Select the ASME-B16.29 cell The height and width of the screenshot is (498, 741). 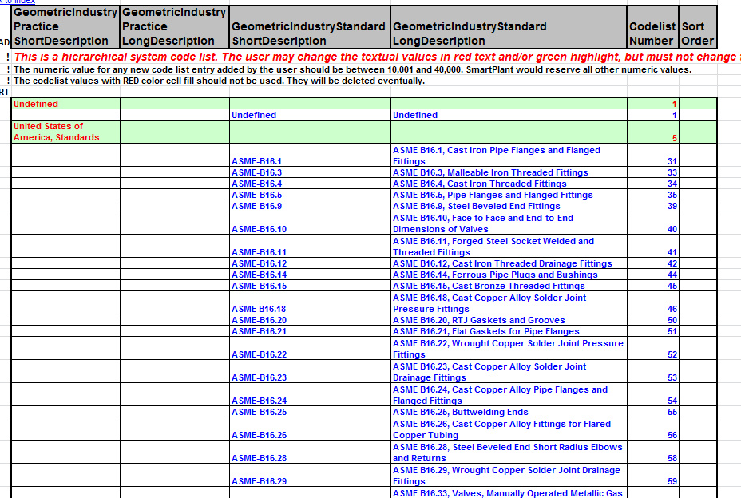[x=310, y=476]
